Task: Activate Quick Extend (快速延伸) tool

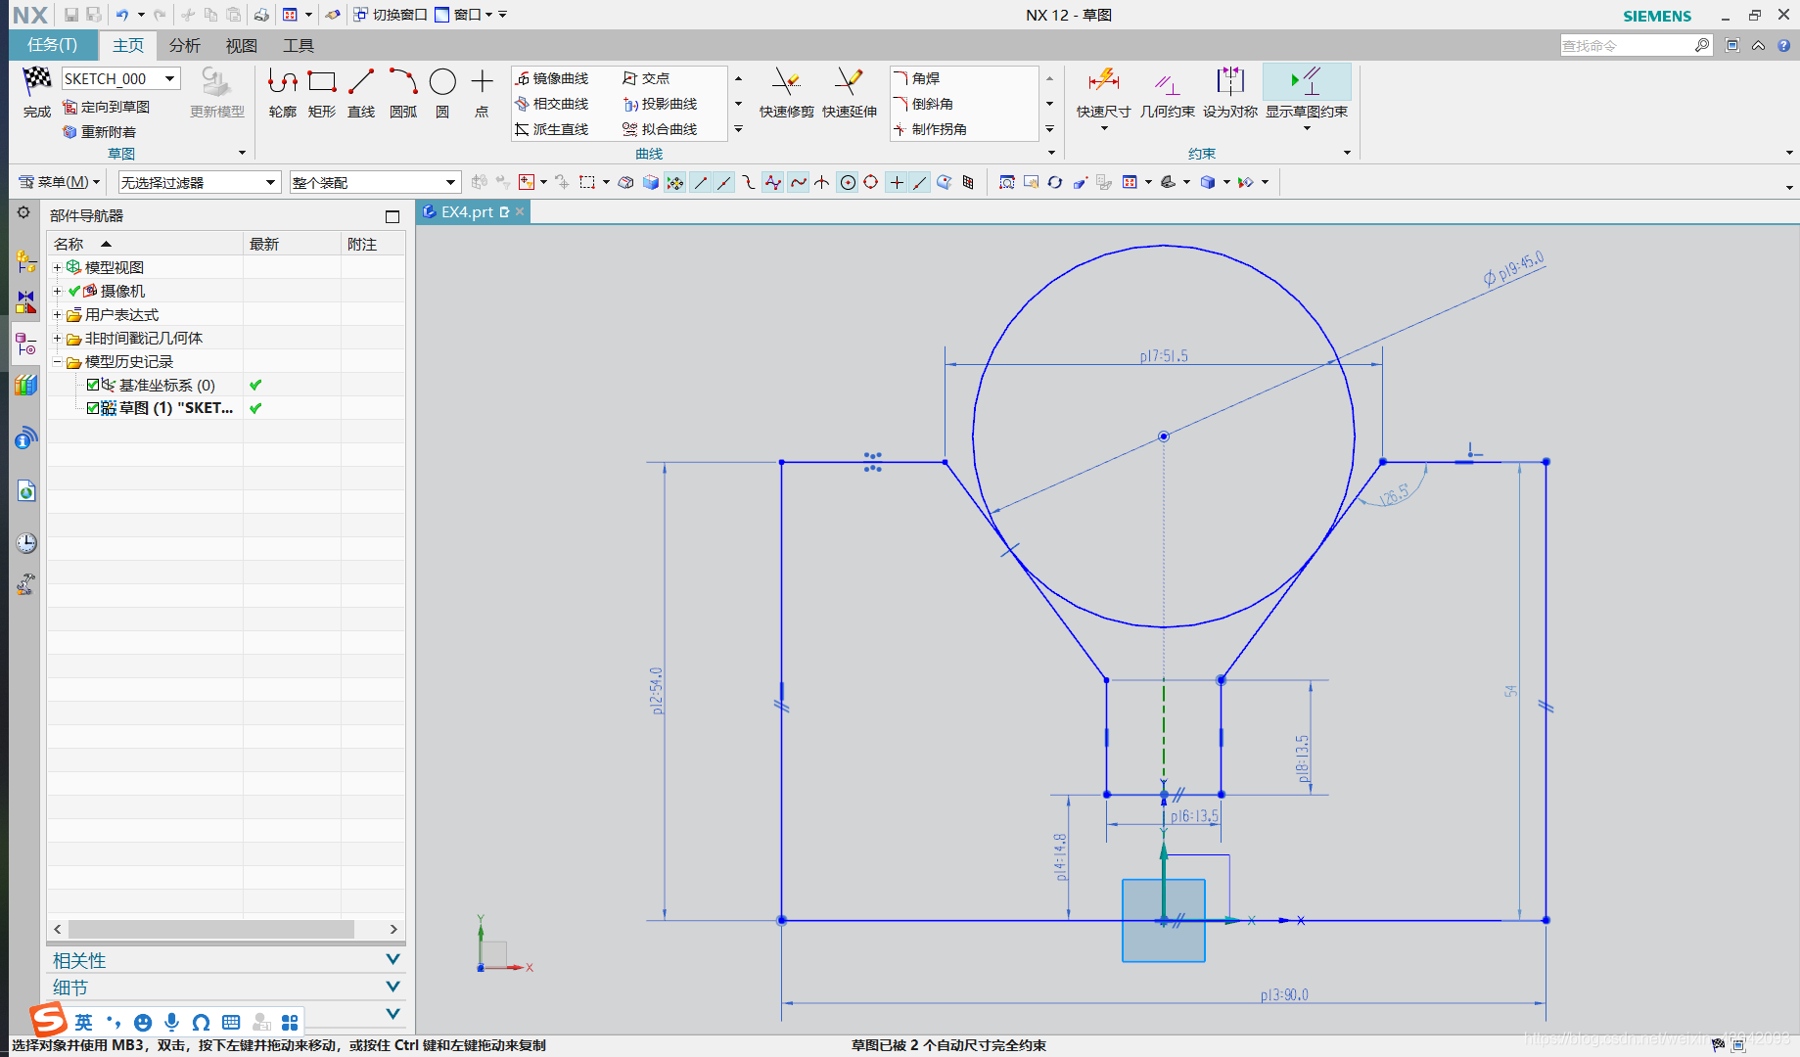Action: tap(849, 93)
